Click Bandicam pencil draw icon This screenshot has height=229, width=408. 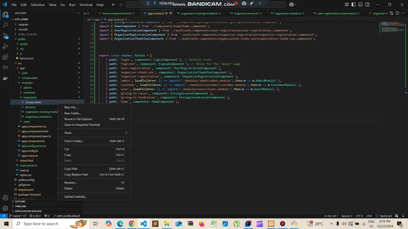click(x=252, y=3)
